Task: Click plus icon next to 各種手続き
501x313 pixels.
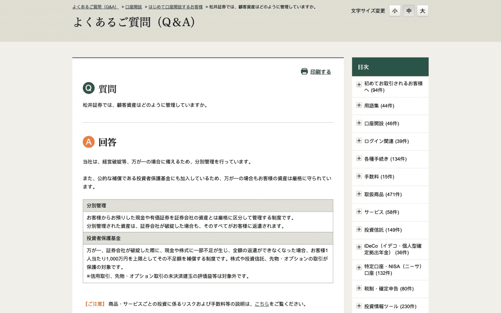Action: coord(359,158)
